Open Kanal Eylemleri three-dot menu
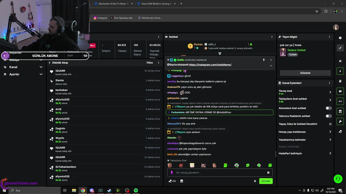The width and height of the screenshot is (346, 194). coord(329,83)
